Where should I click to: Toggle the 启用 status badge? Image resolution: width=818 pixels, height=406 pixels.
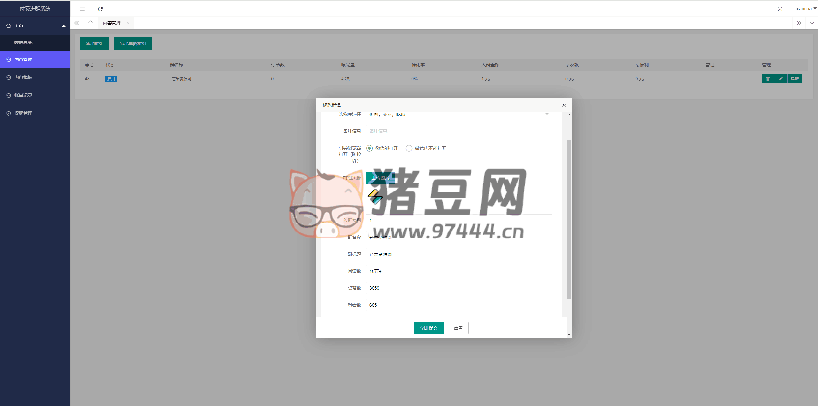(x=111, y=79)
